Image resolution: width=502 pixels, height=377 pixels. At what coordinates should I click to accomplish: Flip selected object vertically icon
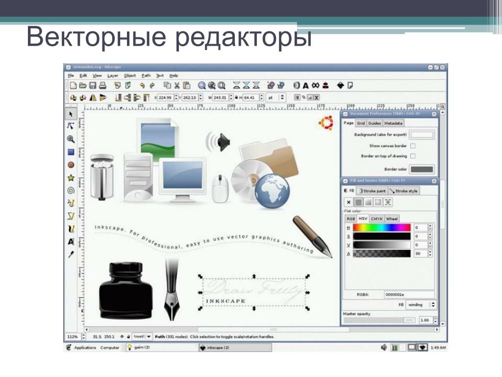pyautogui.click(x=102, y=98)
